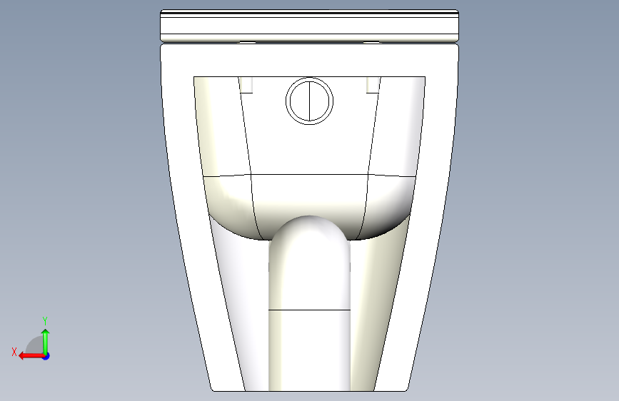This screenshot has width=619, height=401.
Task: Select the round flush button on the toilet
Action: [x=310, y=101]
